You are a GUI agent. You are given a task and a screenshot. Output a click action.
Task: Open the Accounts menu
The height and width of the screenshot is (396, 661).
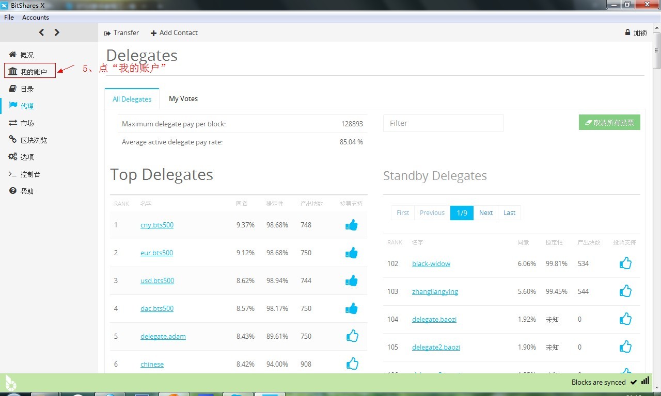36,17
